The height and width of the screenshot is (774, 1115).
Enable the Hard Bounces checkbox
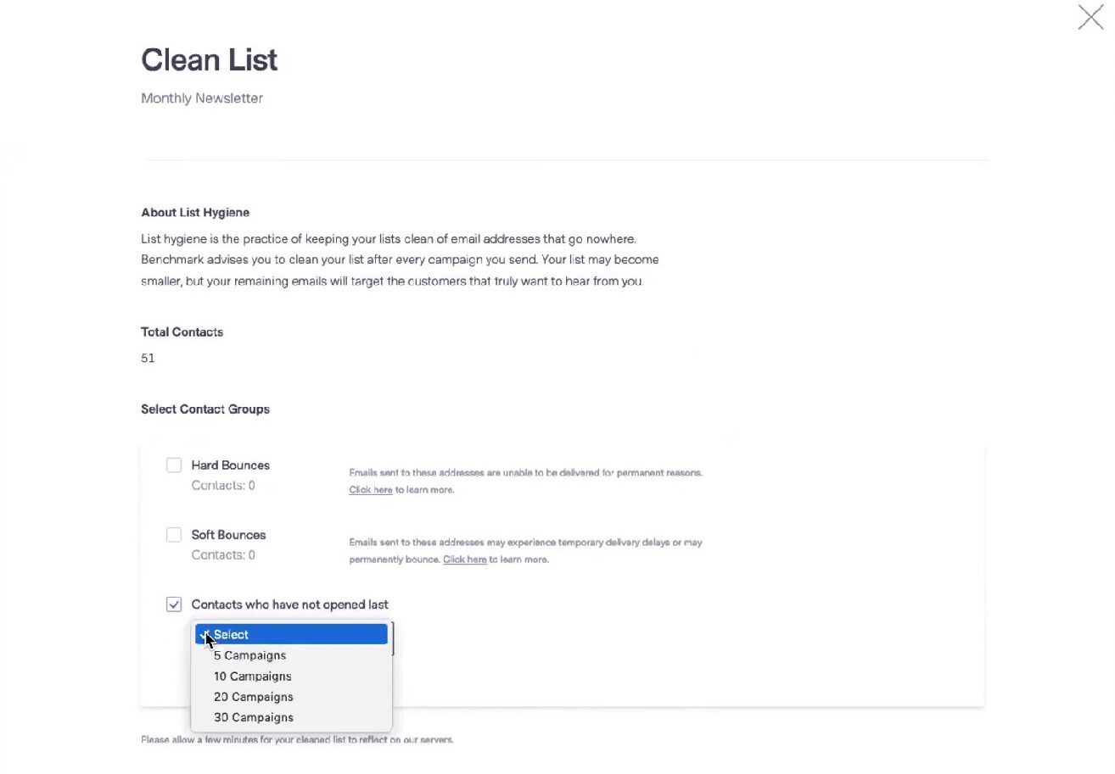pos(174,465)
